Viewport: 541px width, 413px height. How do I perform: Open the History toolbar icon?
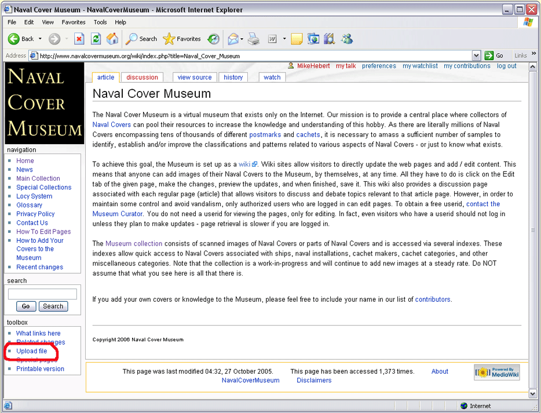pyautogui.click(x=214, y=39)
